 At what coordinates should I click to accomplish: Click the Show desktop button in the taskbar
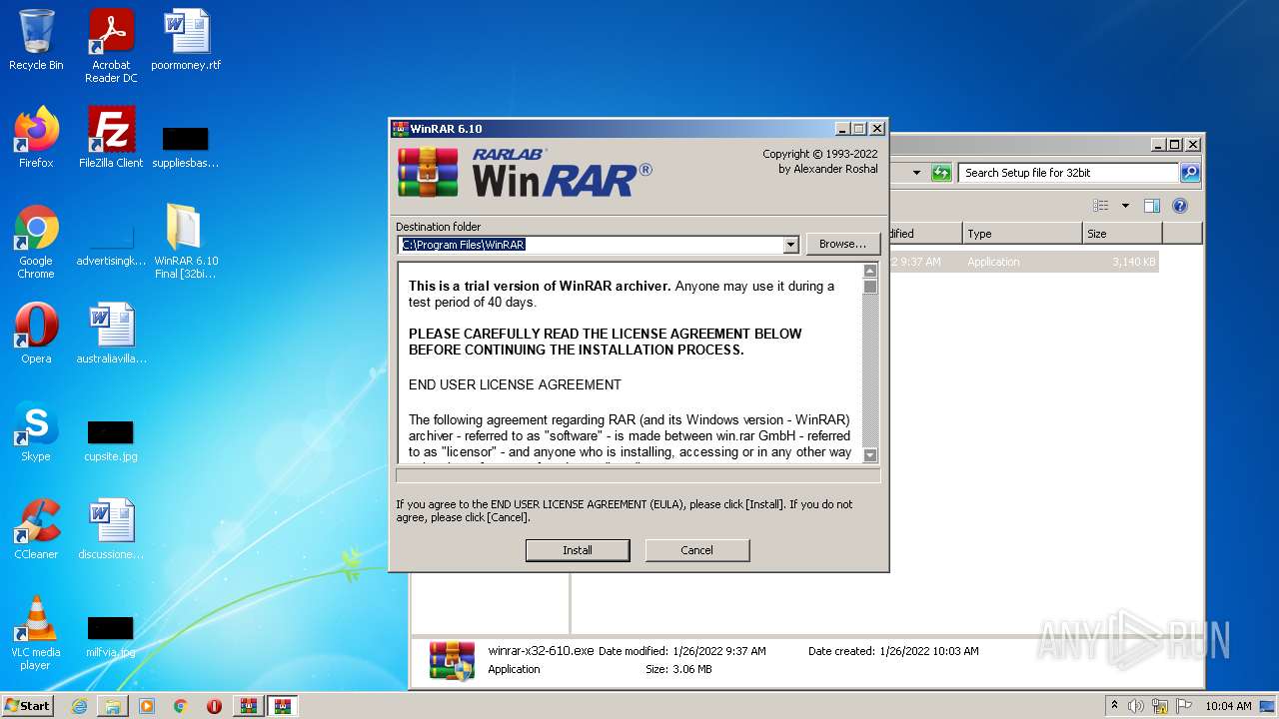pos(1269,706)
